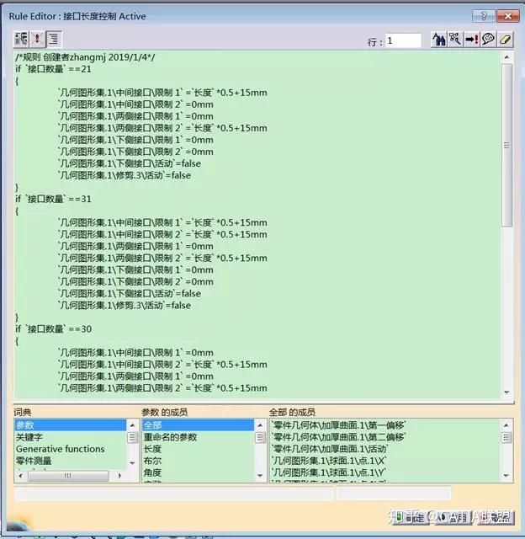Jump to error with arrow-exclamation icon
This screenshot has height=539, width=525.
tap(472, 40)
